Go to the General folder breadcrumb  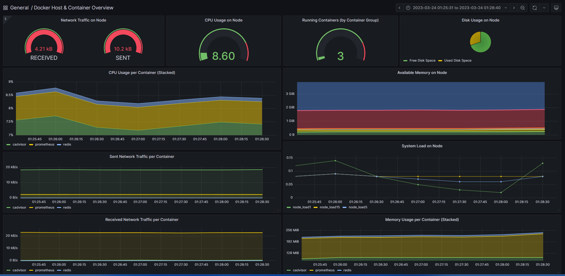coord(19,8)
